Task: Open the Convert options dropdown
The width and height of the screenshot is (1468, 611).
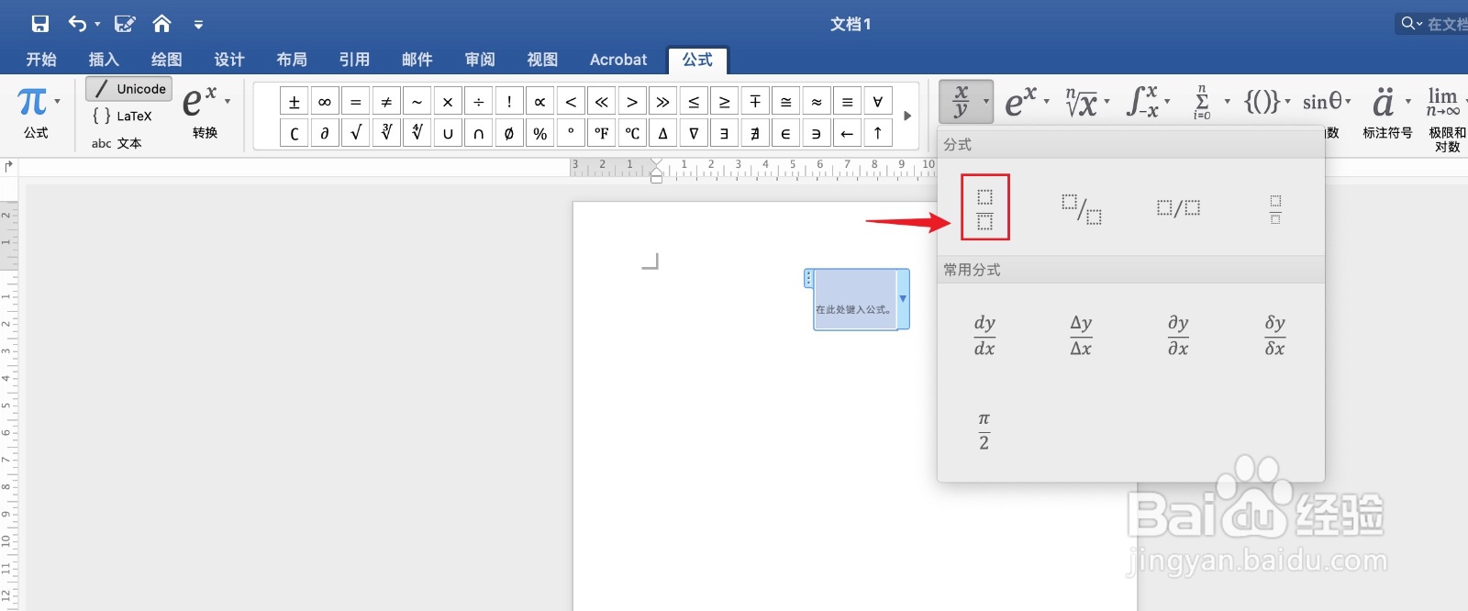Action: (228, 101)
